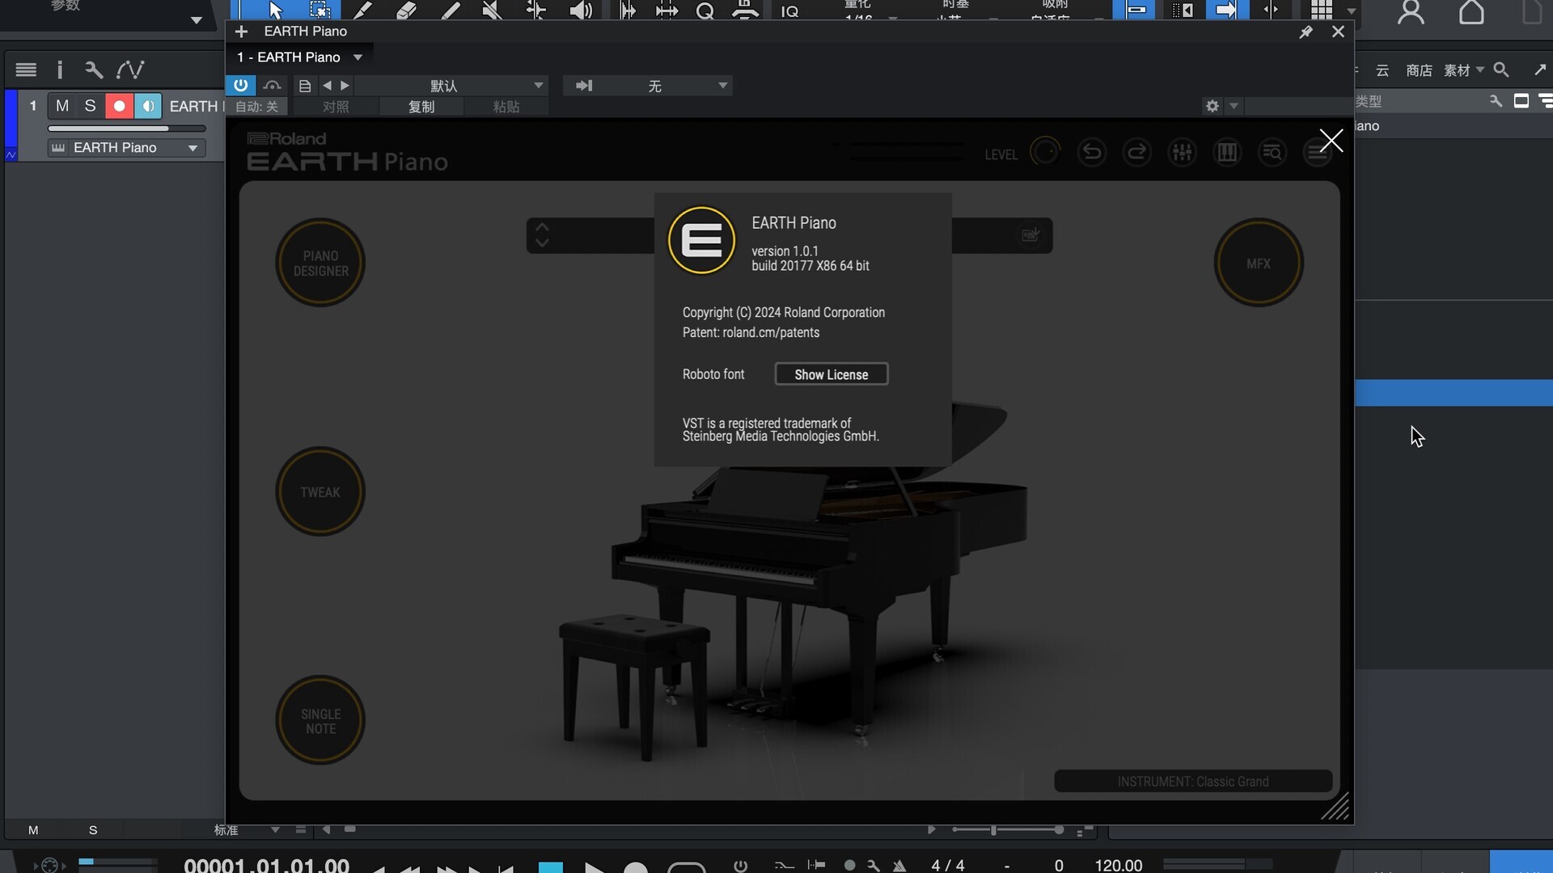The height and width of the screenshot is (873, 1553).
Task: Search the browser with magnifier icon
Action: 1501,70
